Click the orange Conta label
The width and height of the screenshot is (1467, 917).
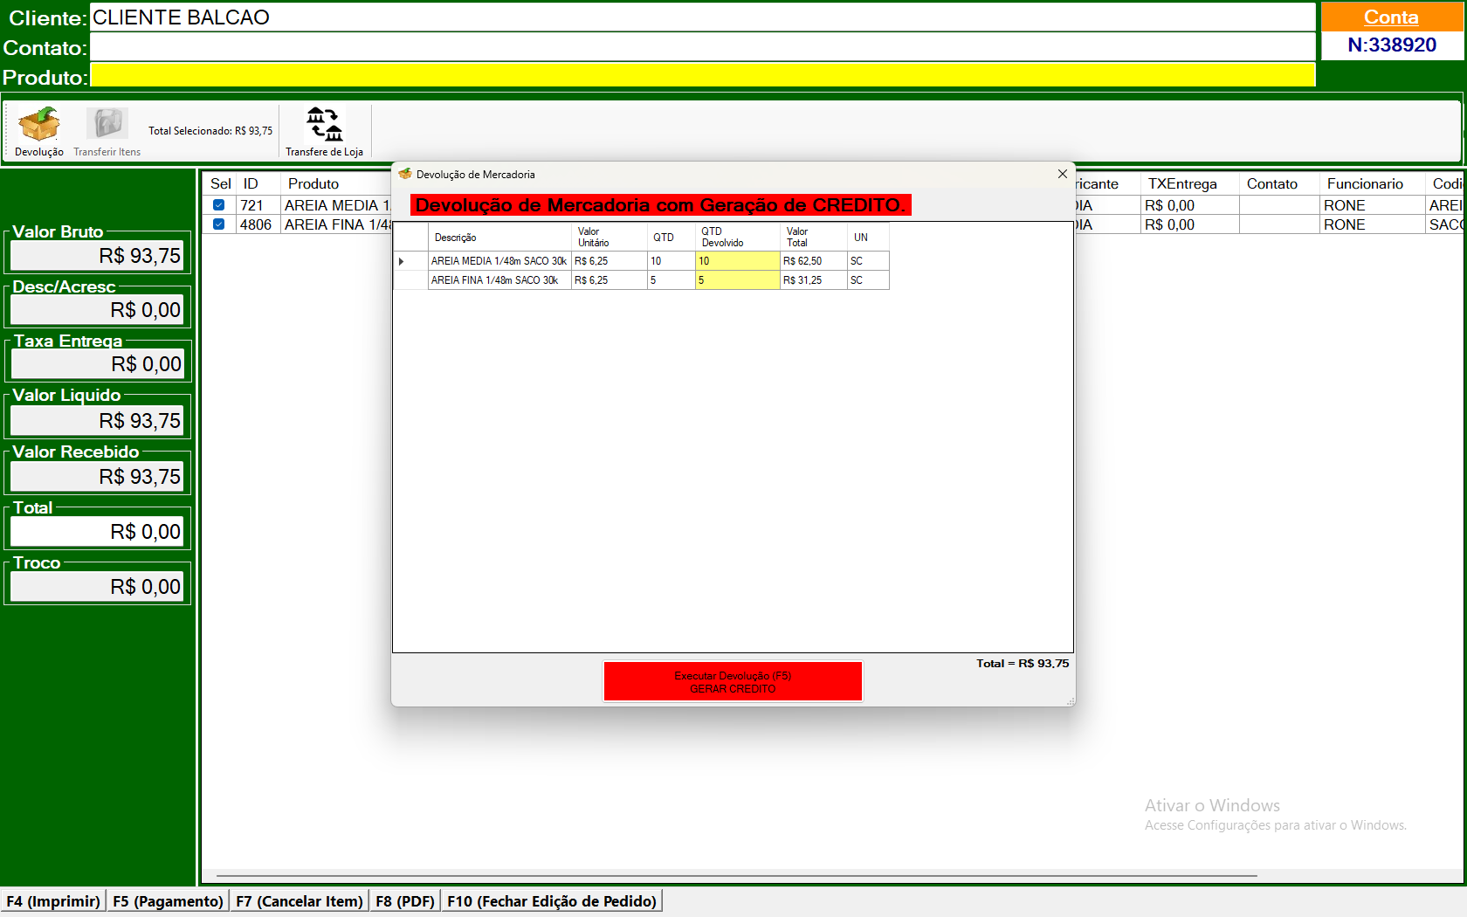1391,17
